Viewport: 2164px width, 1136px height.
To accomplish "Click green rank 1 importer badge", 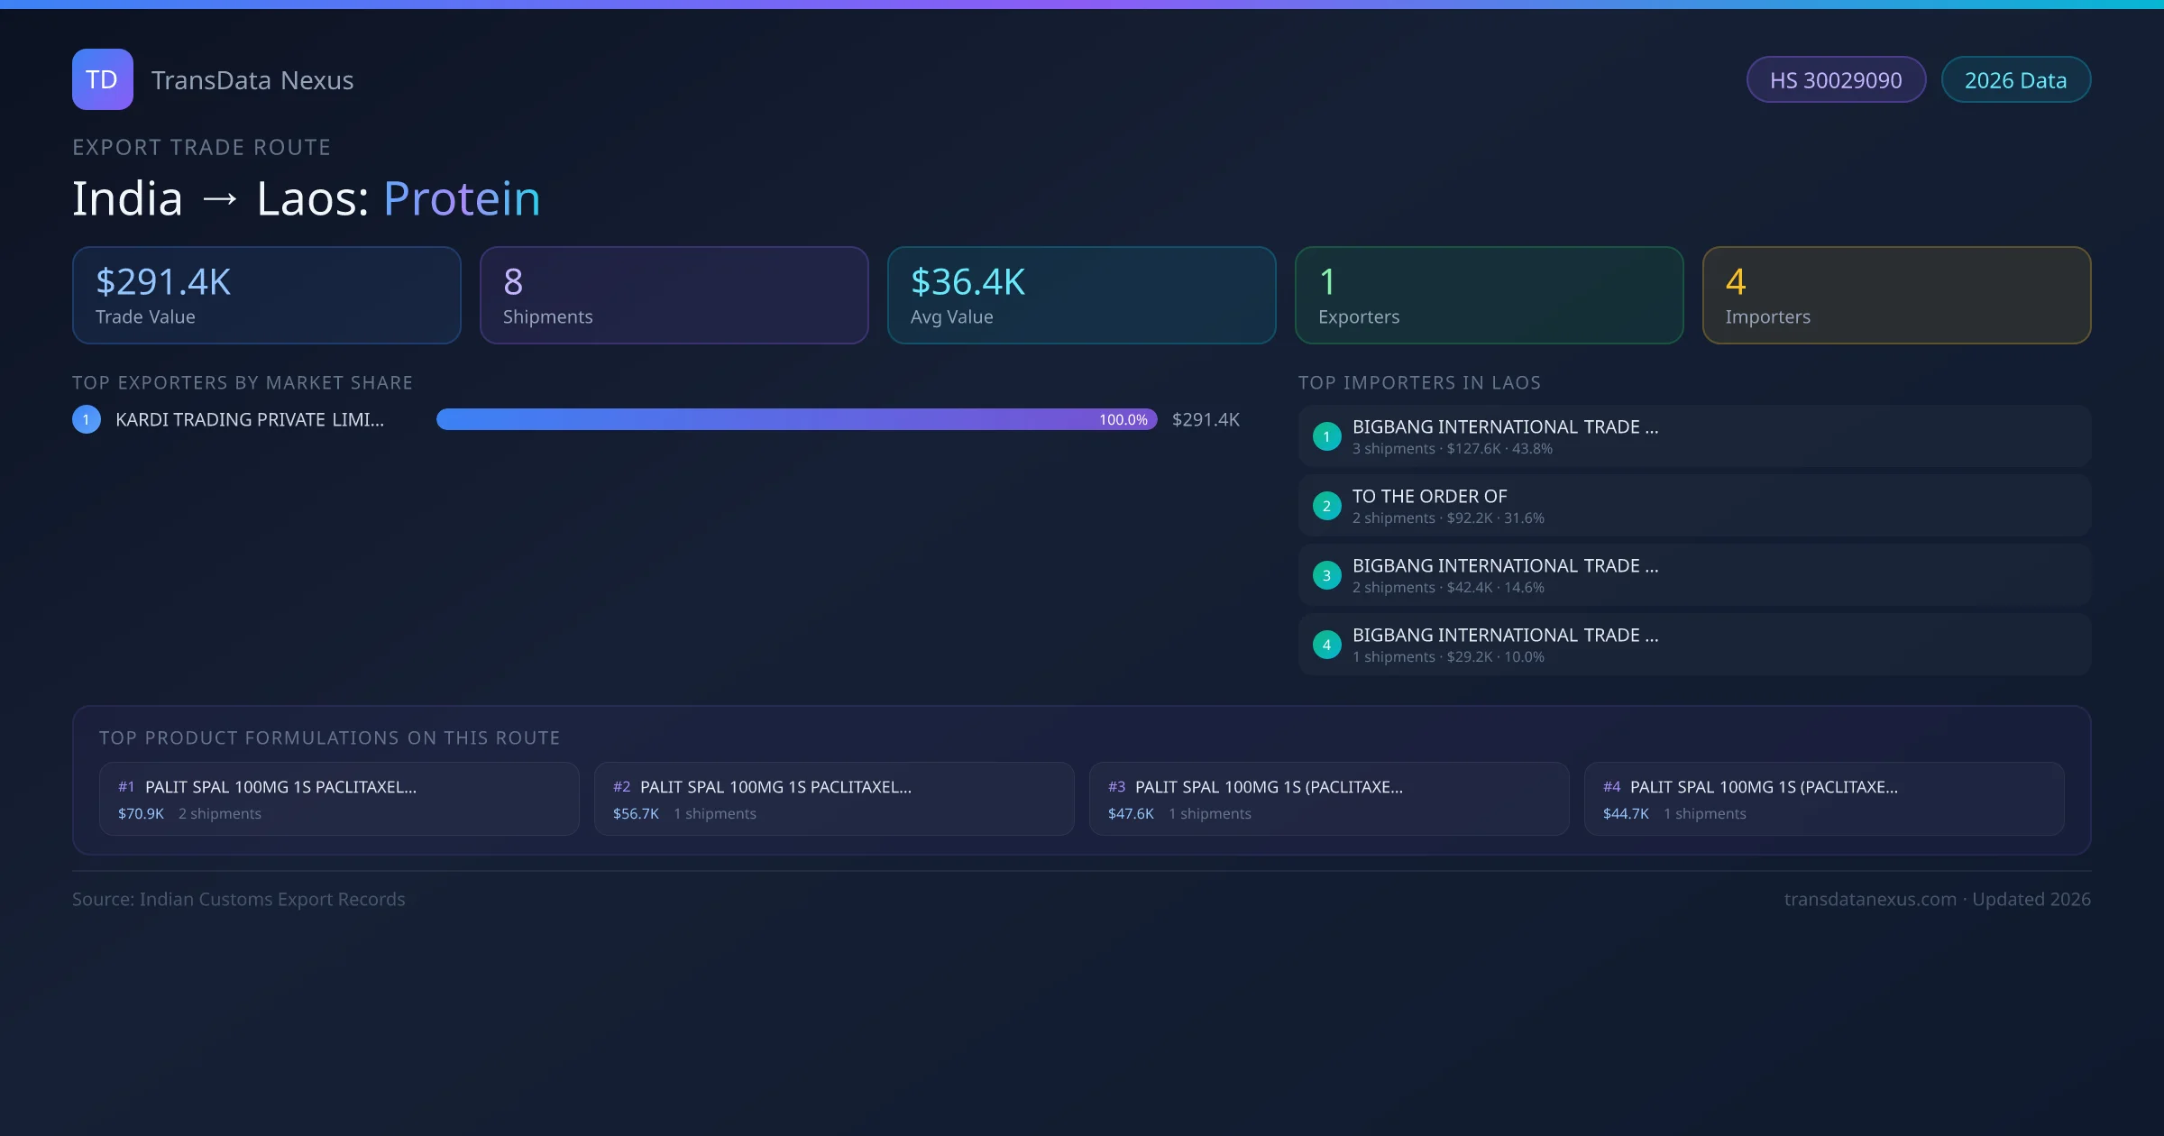I will click(1326, 436).
